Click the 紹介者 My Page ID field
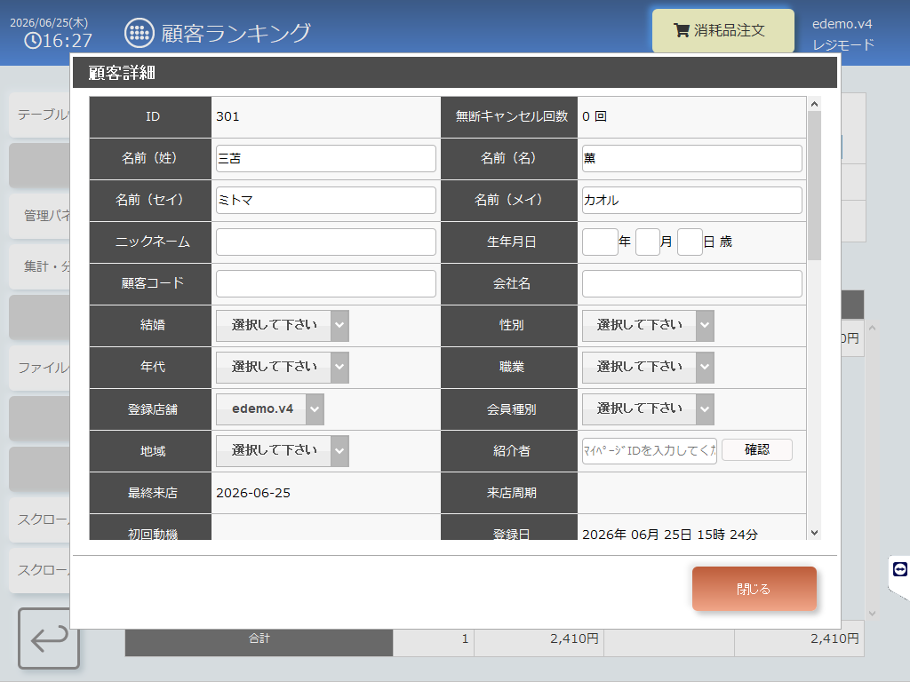This screenshot has height=682, width=910. (x=650, y=450)
